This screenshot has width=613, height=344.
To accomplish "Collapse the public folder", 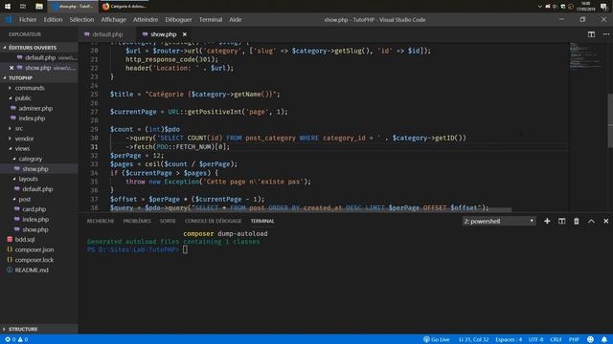I will 23,98.
